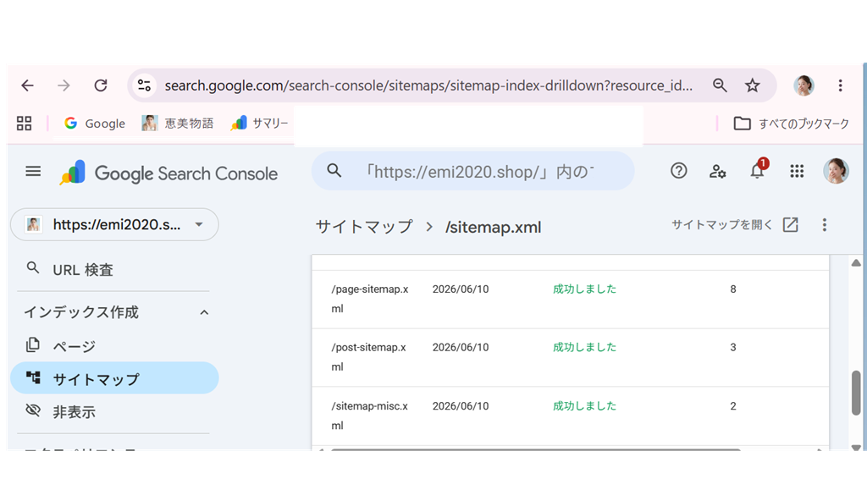867x490 pixels.
Task: Open users and settings icon
Action: pos(718,171)
